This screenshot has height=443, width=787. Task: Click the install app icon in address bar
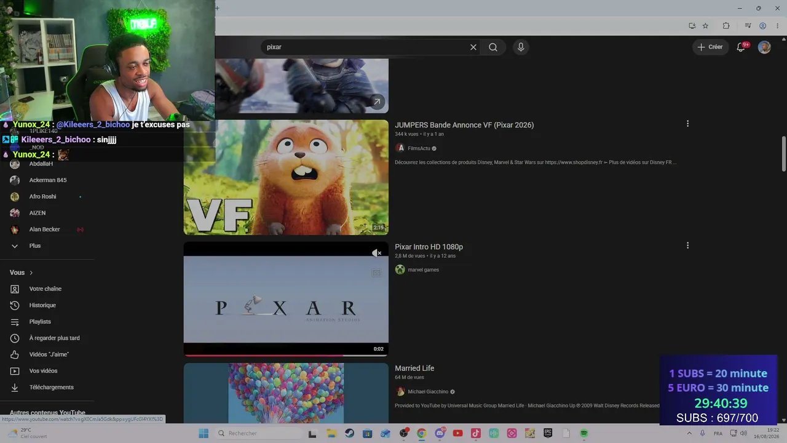point(692,26)
